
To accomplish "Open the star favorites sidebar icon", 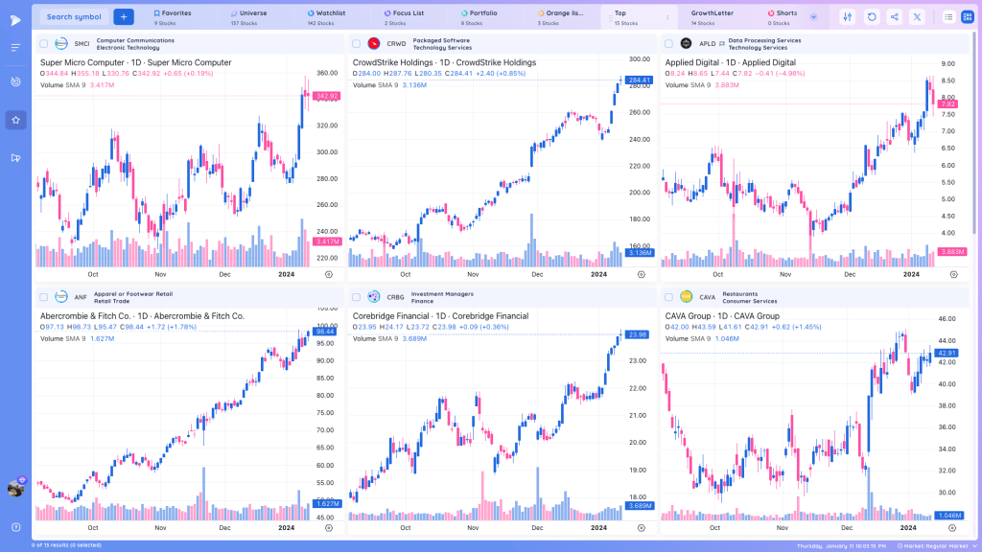I will [15, 120].
